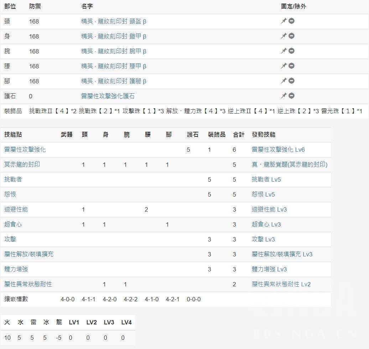
Task: Pin the 頭盔 β head armor piece
Action: [x=284, y=21]
